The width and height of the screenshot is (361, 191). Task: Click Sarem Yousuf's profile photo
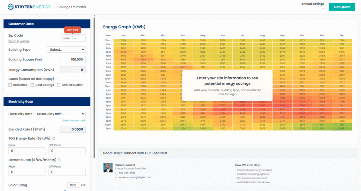point(108,167)
